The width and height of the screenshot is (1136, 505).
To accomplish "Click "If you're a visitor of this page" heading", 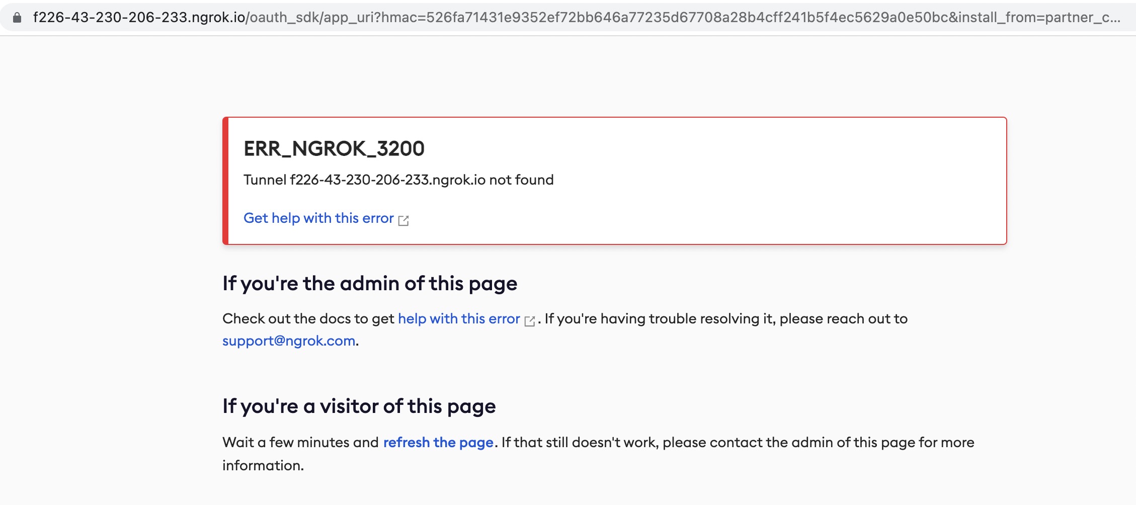I will (x=359, y=406).
